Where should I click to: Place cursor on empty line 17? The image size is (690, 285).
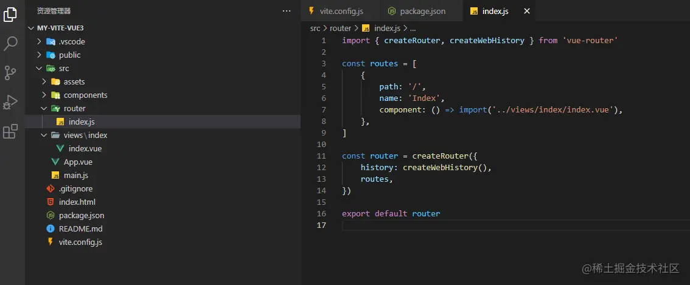pyautogui.click(x=515, y=225)
